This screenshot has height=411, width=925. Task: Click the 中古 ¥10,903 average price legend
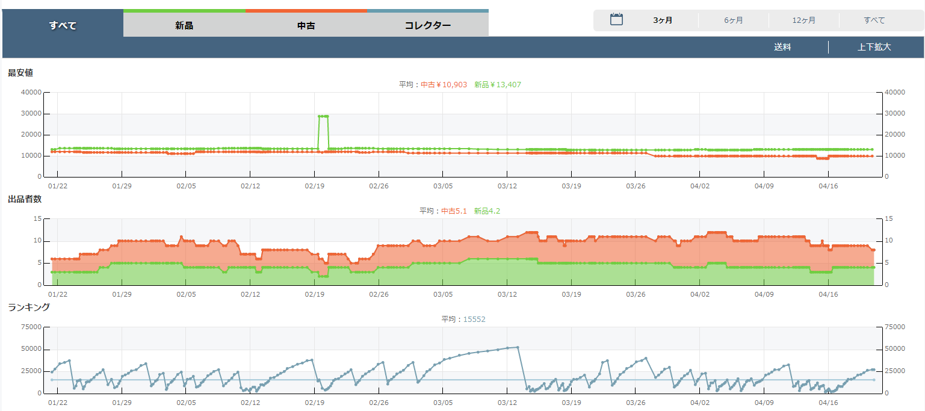[444, 85]
